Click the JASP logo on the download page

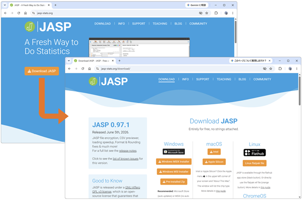click(108, 81)
